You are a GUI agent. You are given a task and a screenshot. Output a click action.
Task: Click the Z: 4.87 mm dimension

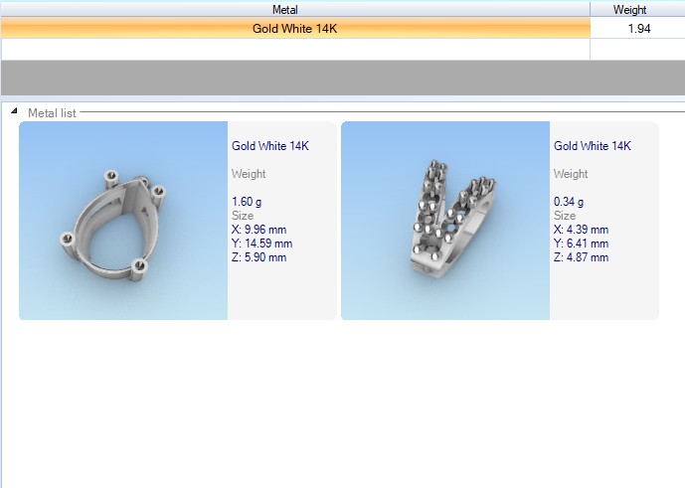(583, 257)
